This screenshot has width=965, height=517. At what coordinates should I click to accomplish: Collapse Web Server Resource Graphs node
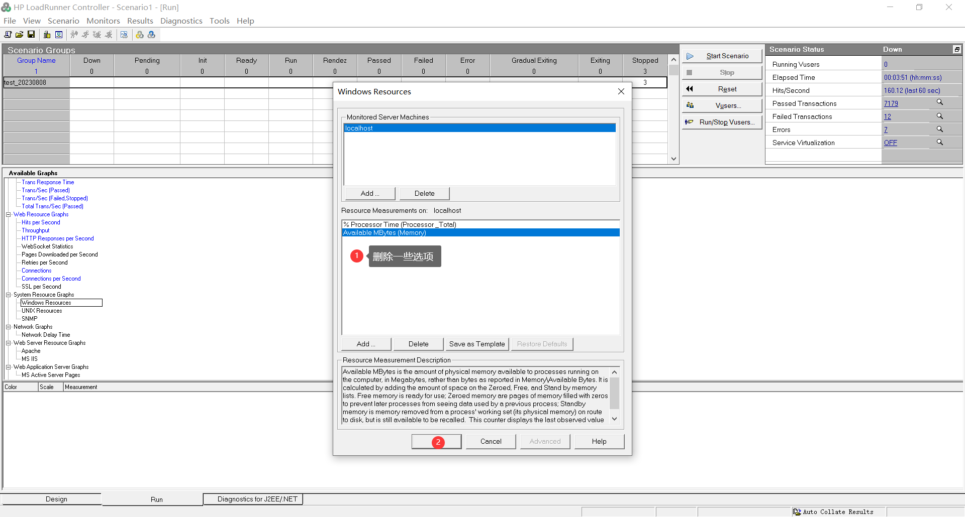point(8,343)
